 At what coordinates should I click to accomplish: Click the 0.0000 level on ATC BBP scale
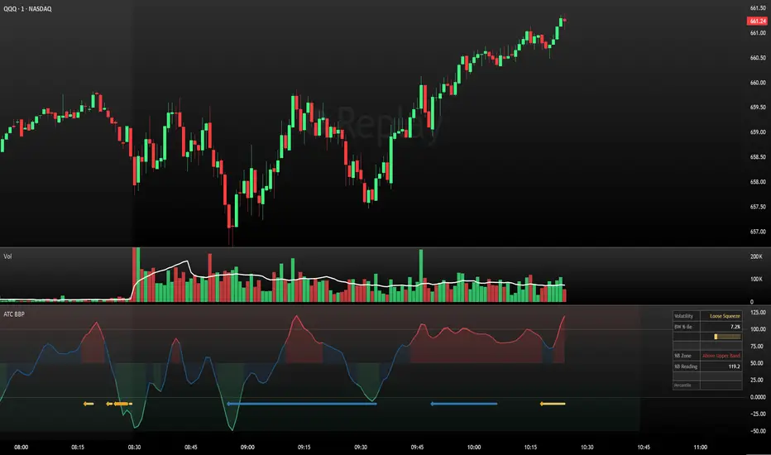pos(758,397)
